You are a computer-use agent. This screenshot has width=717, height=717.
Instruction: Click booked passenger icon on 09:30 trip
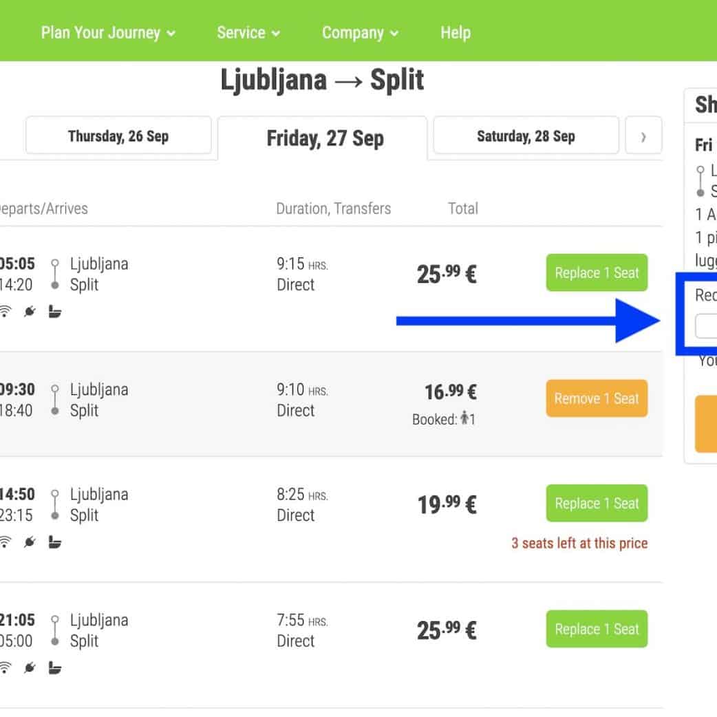click(x=464, y=418)
